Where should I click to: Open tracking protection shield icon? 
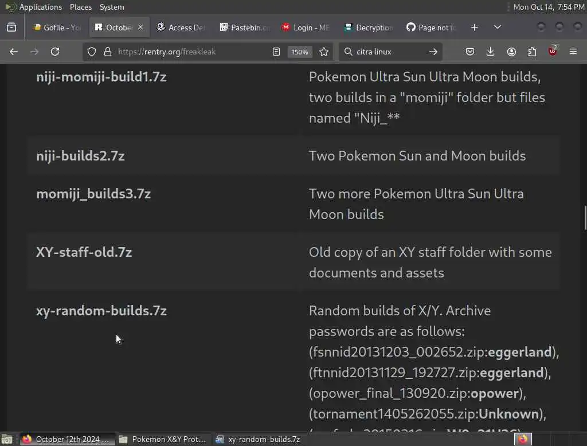[92, 52]
